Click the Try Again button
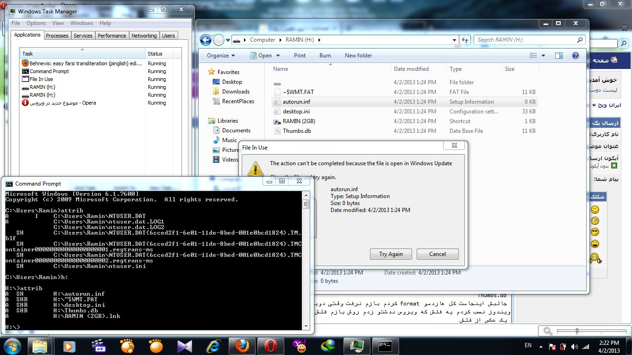 point(391,254)
